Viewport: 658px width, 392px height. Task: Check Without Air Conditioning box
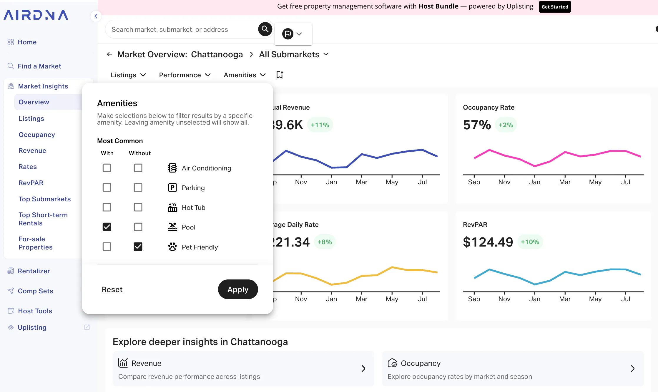click(x=138, y=168)
